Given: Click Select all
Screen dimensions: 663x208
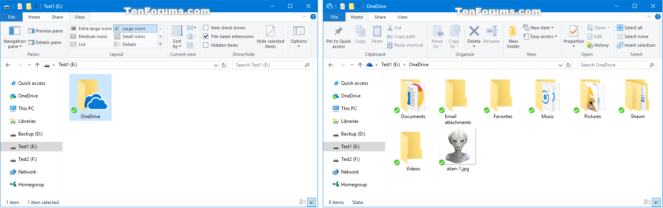Looking at the screenshot, I should click(630, 28).
